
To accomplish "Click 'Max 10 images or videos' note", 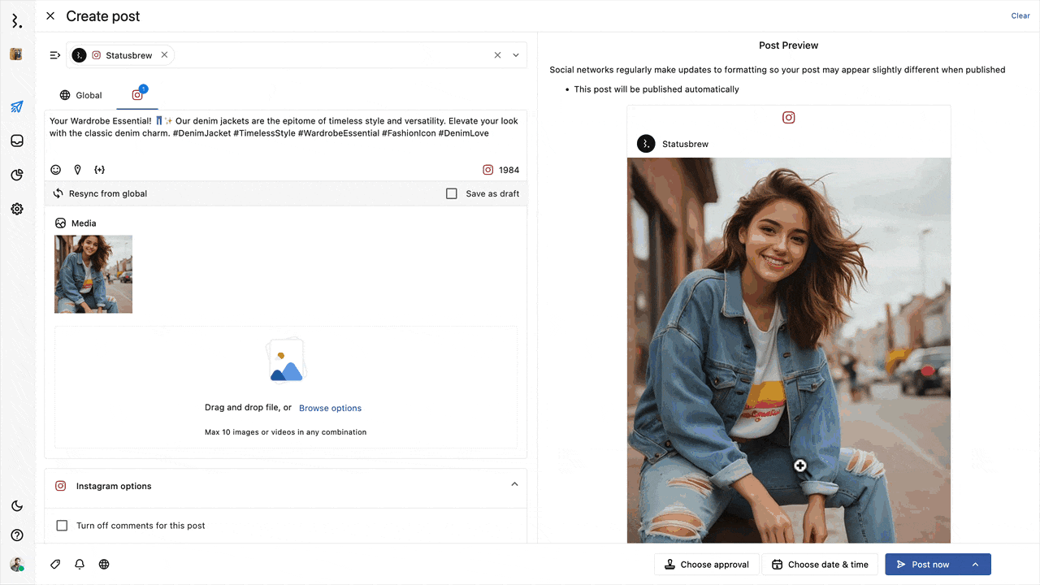I will [x=285, y=432].
